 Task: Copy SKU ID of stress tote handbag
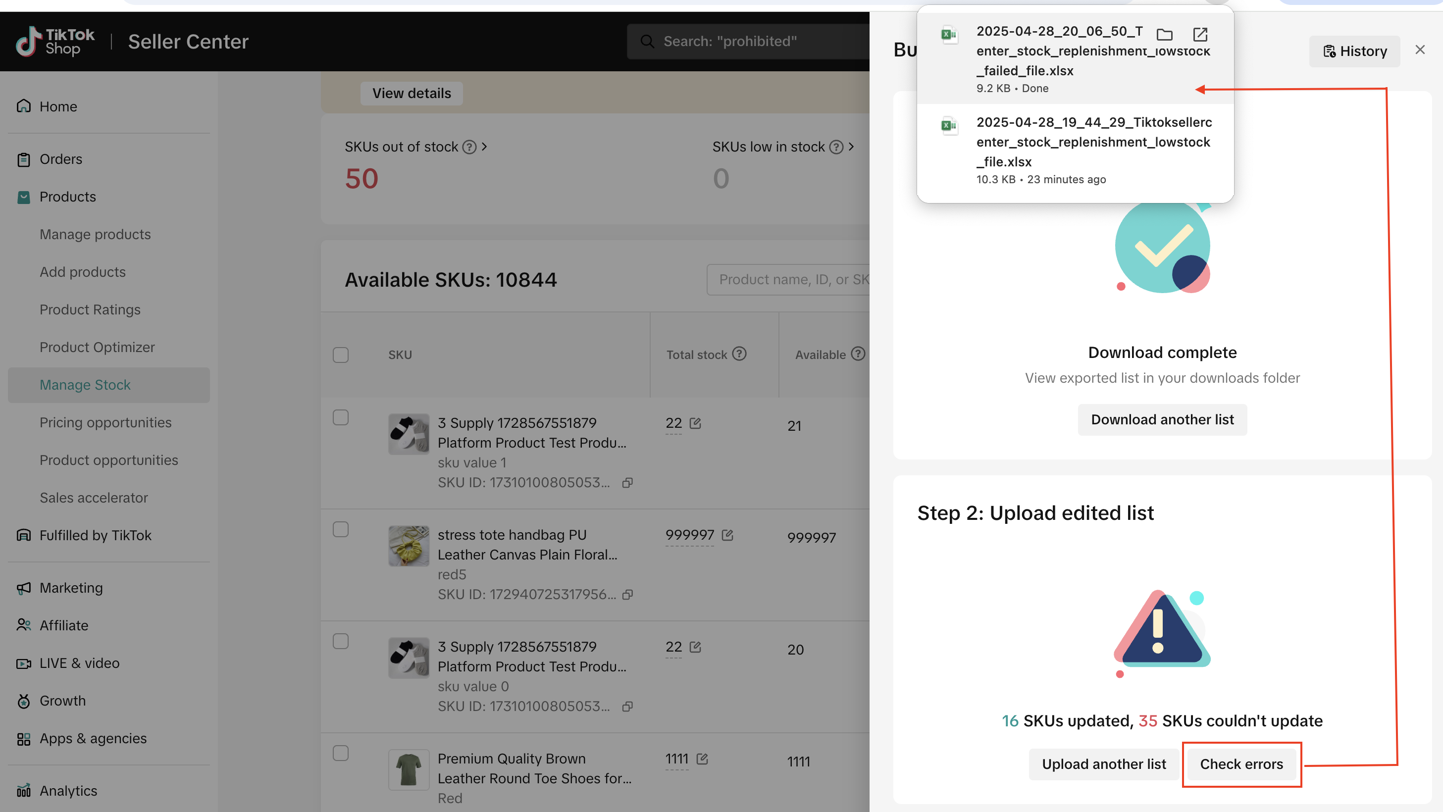(627, 594)
